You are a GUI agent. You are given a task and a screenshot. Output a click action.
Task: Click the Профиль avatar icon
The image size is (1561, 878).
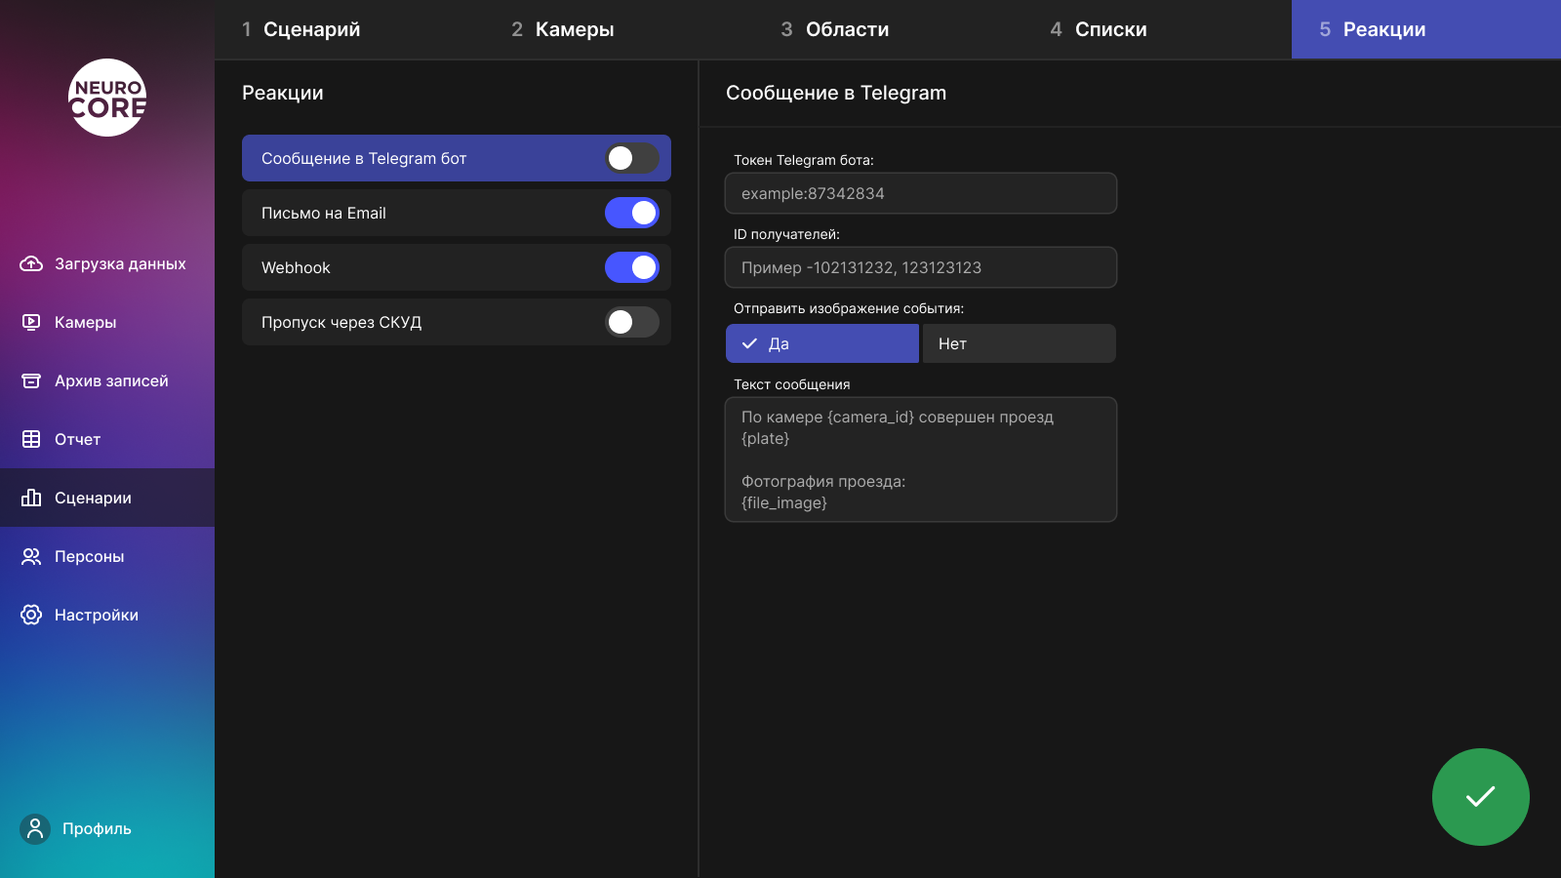(35, 828)
